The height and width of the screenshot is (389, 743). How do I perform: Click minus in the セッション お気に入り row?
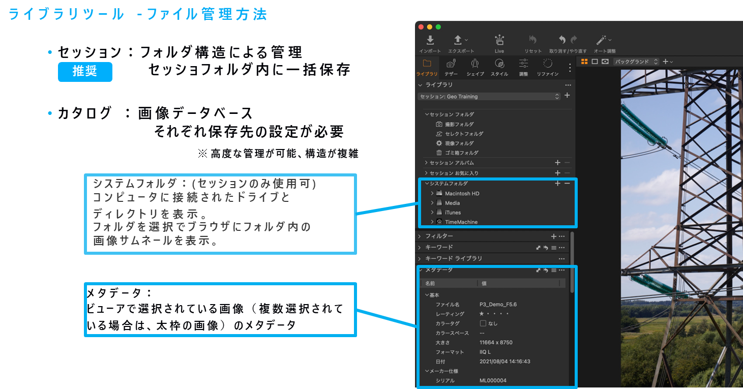click(567, 173)
